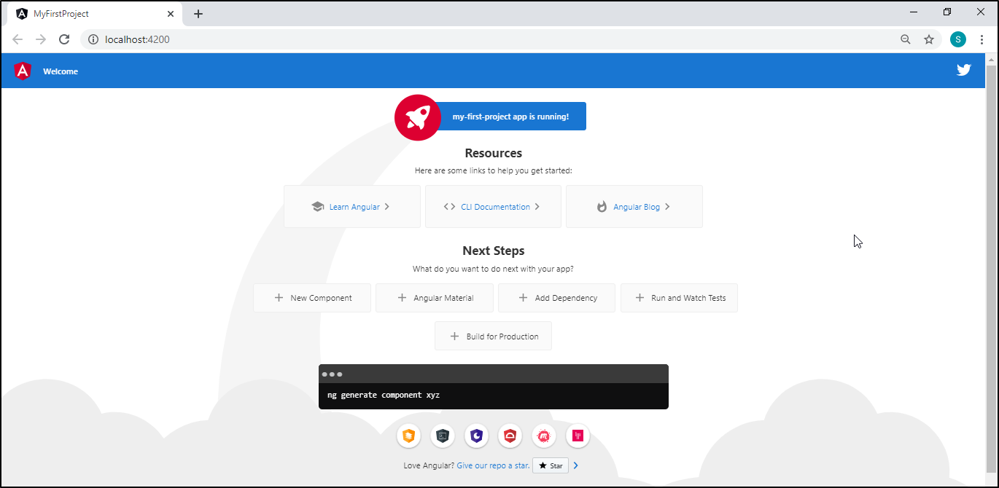
Task: Click the my-first-project app is running banner
Action: point(510,117)
